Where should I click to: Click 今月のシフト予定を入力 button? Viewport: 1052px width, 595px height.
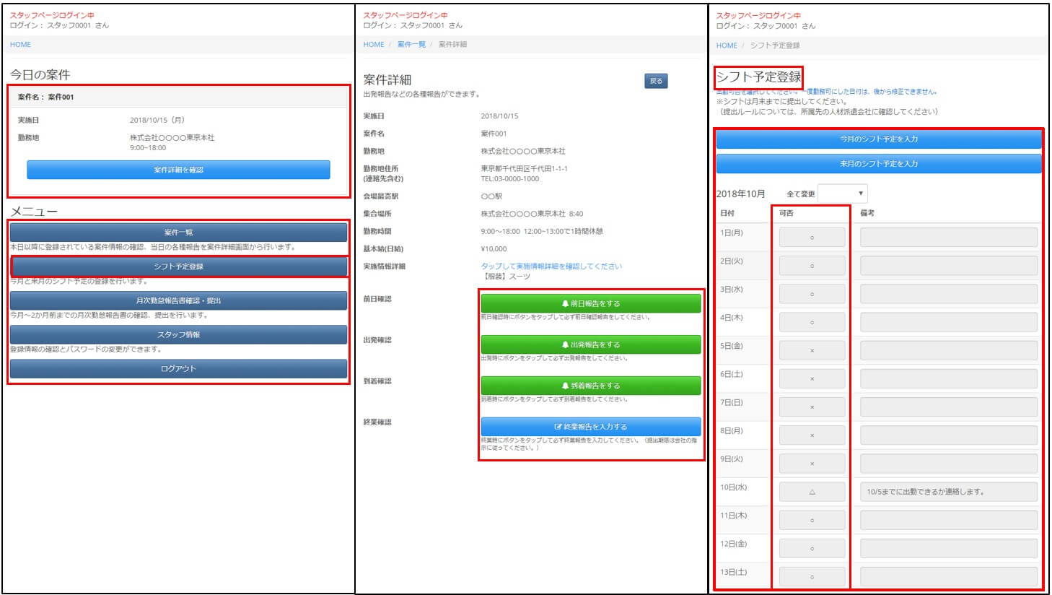point(879,139)
